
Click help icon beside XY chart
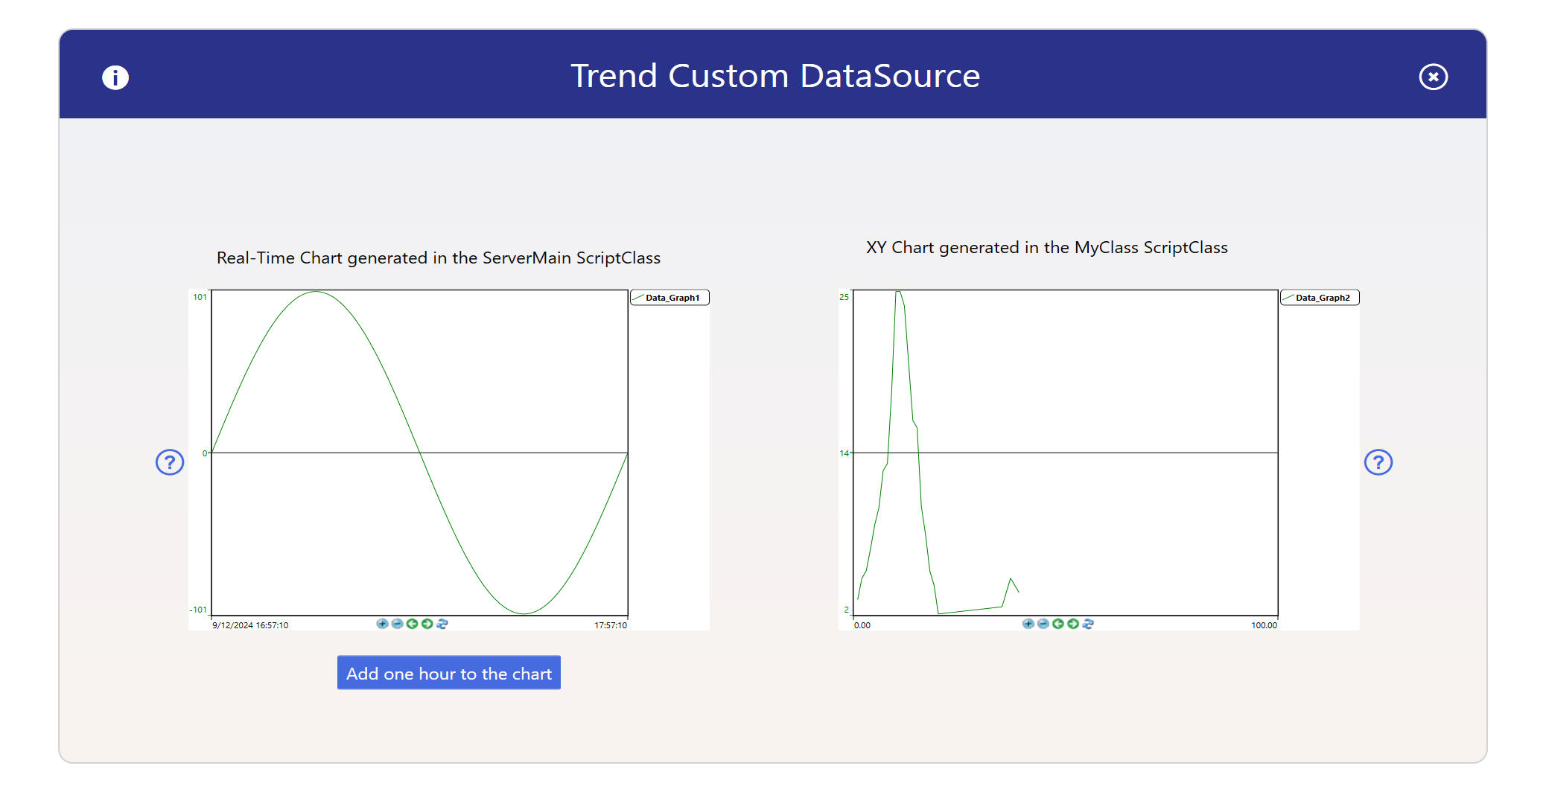[x=1378, y=462]
